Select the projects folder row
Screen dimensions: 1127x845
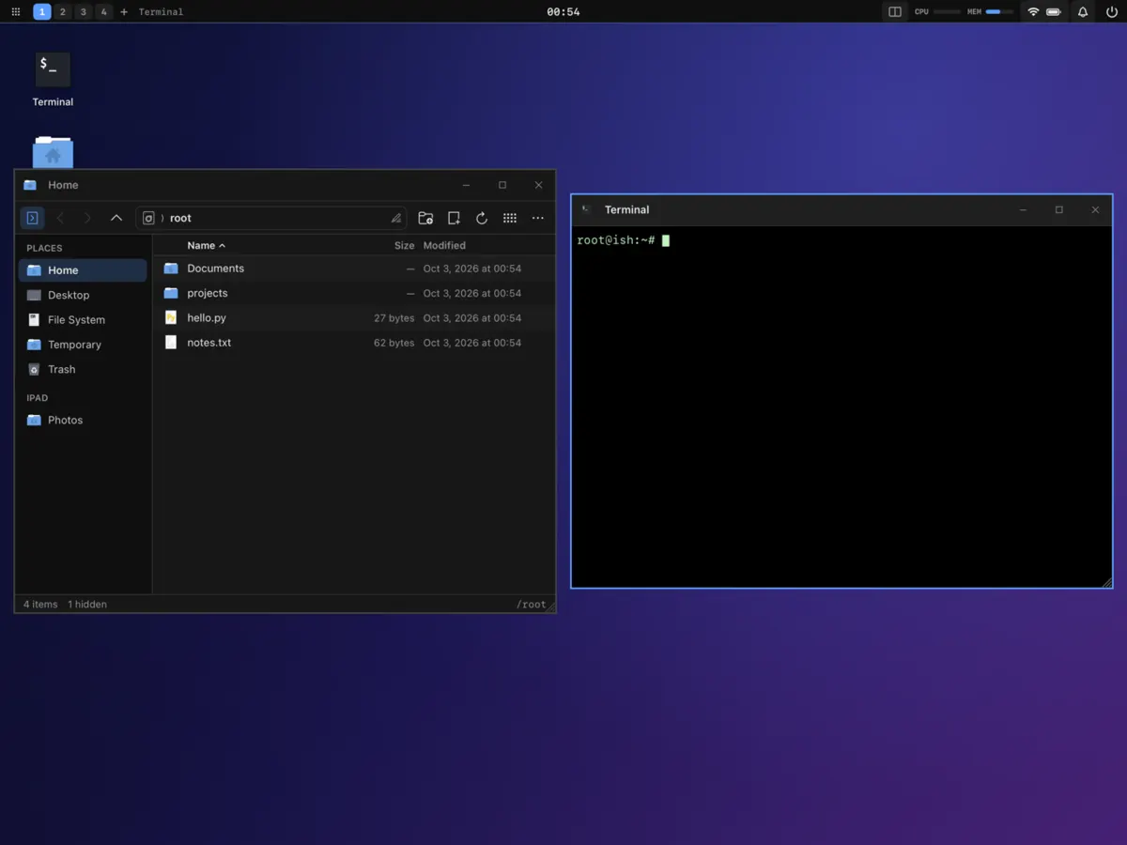click(x=353, y=293)
